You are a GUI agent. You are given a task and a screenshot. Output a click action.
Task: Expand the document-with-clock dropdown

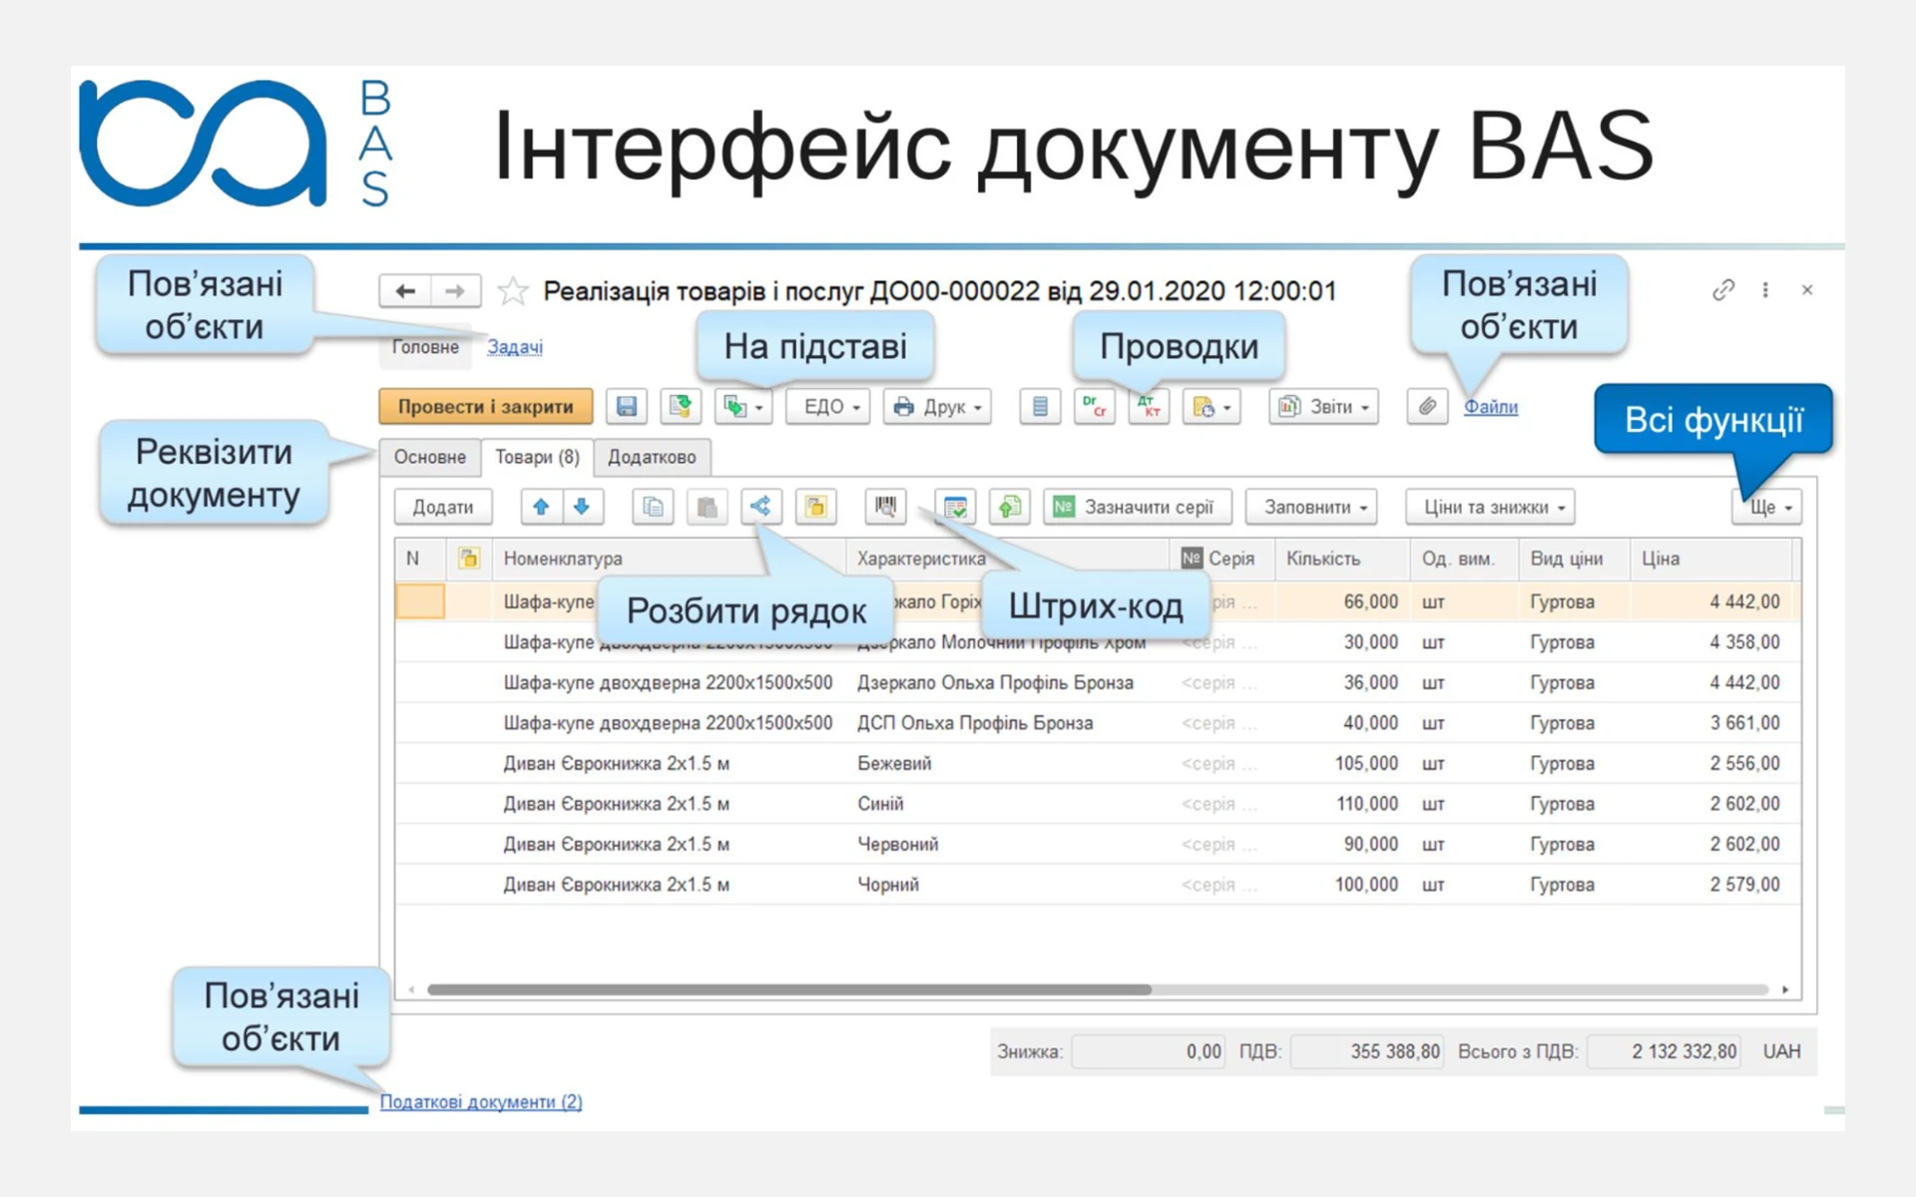1211,406
